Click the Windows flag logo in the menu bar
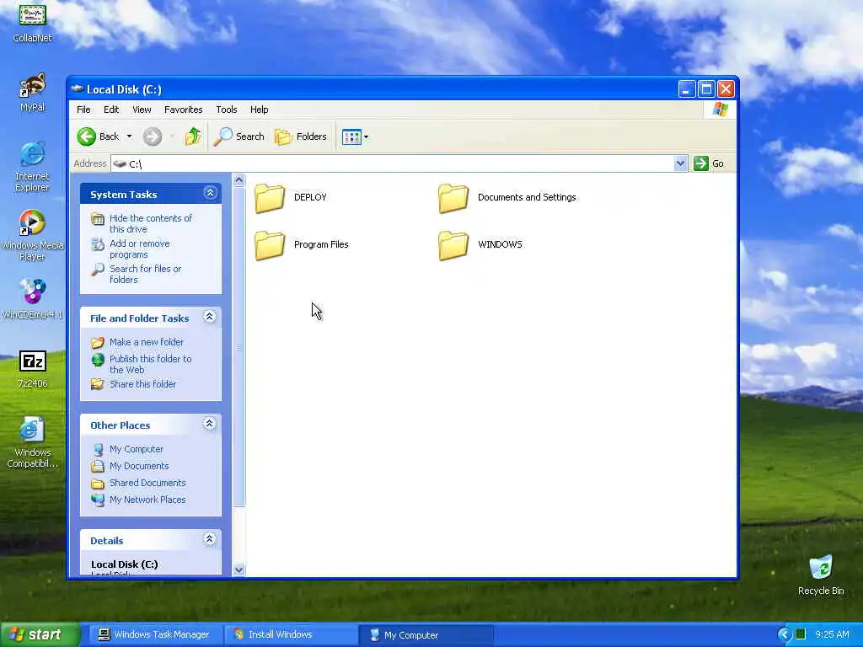This screenshot has height=647, width=863. coord(720,109)
